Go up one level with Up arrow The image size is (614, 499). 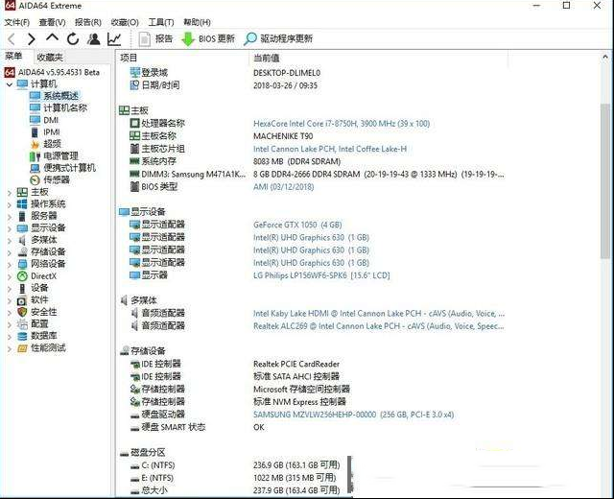click(52, 38)
